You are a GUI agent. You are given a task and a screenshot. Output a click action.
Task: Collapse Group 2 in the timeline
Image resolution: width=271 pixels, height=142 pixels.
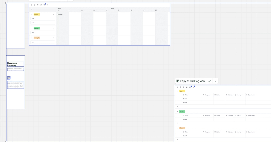[x=32, y=28]
